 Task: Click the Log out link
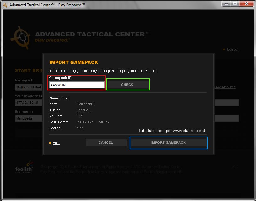pos(233,49)
